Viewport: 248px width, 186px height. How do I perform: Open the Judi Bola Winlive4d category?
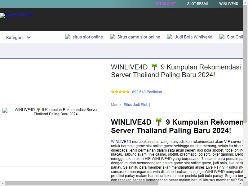(x=193, y=37)
